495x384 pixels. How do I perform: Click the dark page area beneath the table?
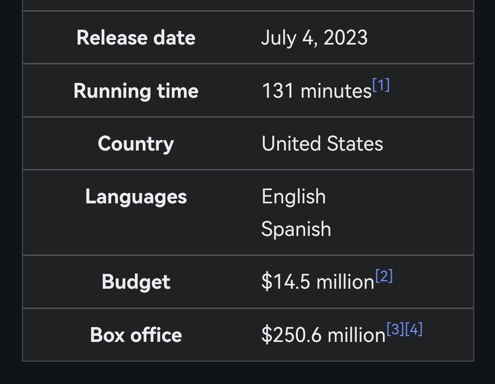coord(247,373)
